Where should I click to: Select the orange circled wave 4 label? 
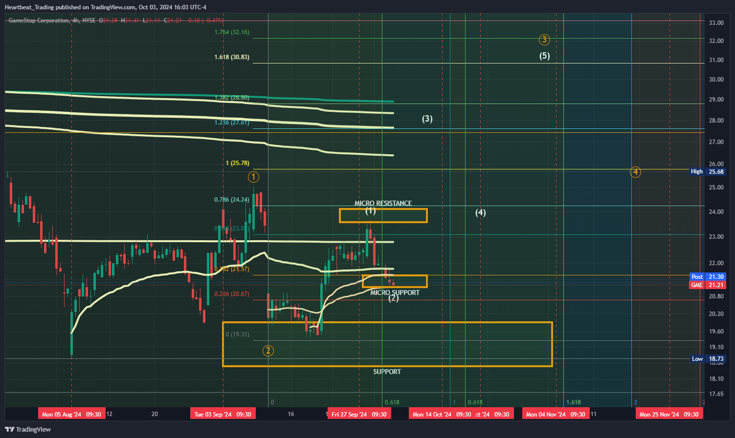(x=635, y=172)
